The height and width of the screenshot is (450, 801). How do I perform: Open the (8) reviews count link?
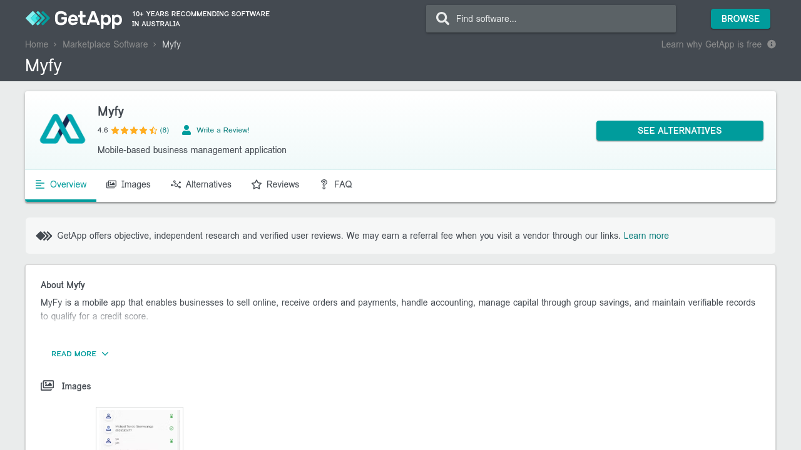(x=165, y=130)
